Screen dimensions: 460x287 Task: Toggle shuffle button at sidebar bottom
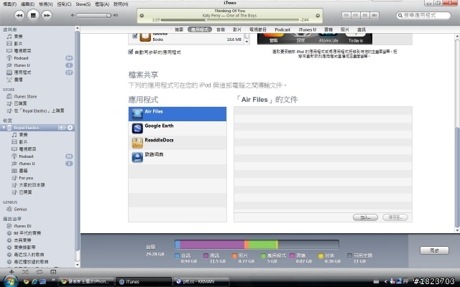click(x=25, y=272)
